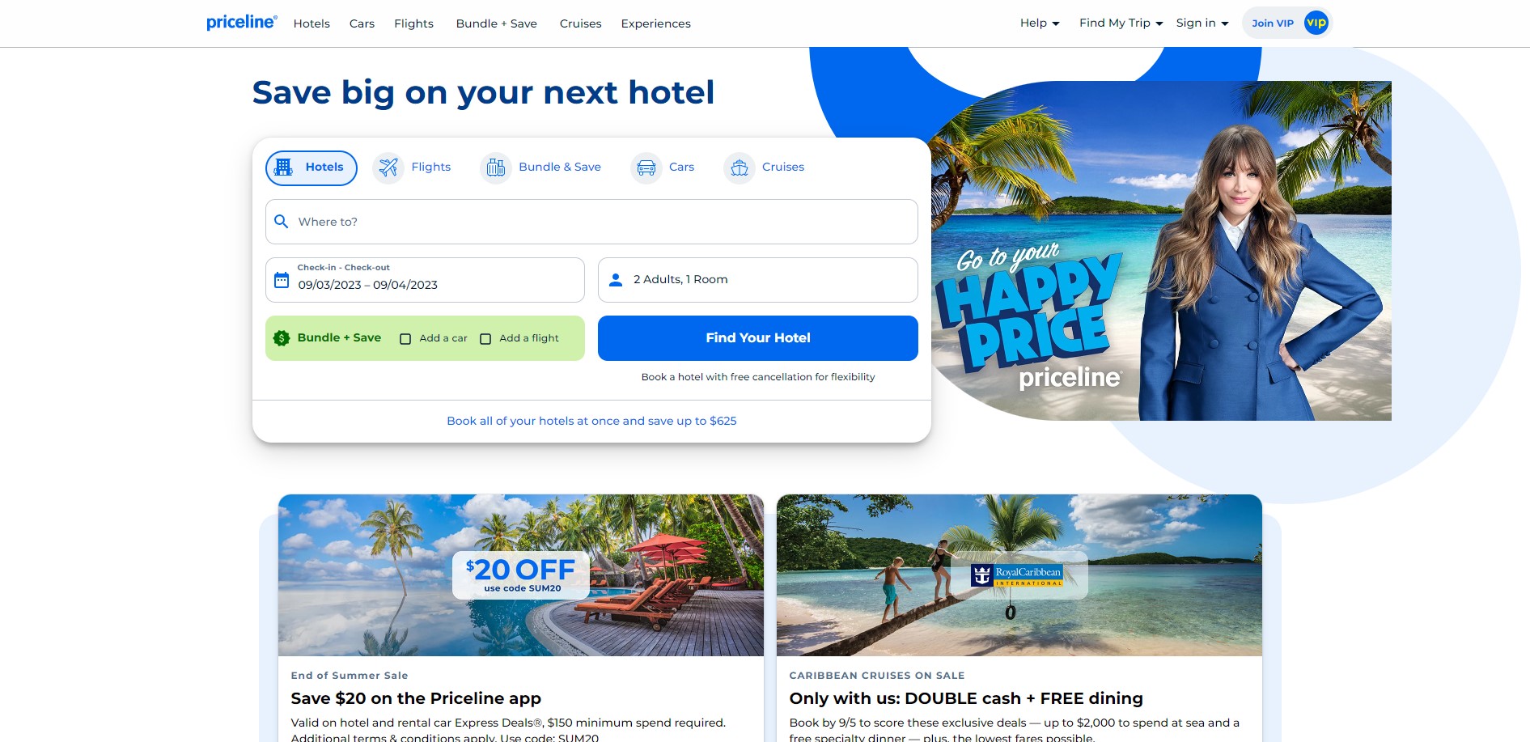Screen dimensions: 1530x742
Task: Click the calendar icon in date field
Action: [282, 280]
